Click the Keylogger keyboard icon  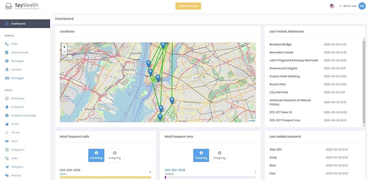7,78
